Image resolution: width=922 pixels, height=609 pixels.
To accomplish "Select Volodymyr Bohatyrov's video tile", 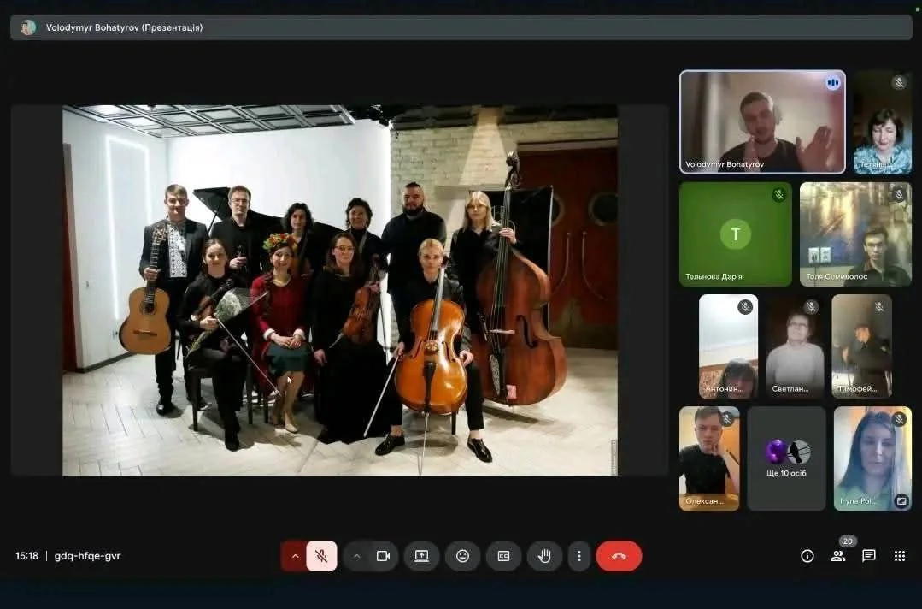I will (x=761, y=121).
